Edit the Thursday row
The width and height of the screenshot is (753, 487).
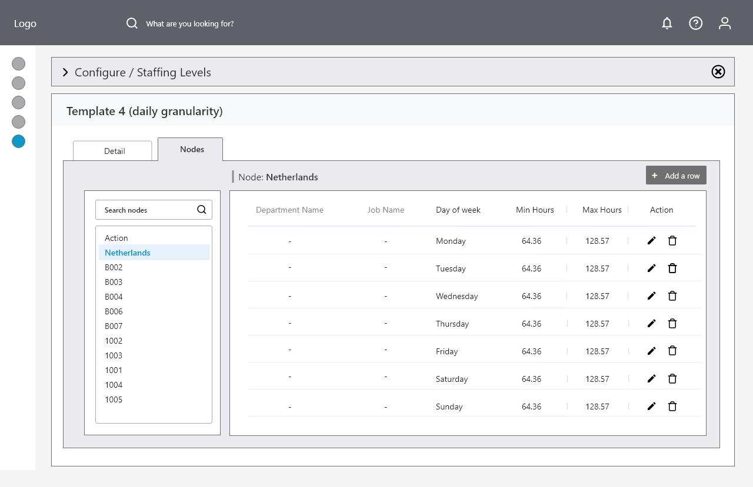pos(651,324)
